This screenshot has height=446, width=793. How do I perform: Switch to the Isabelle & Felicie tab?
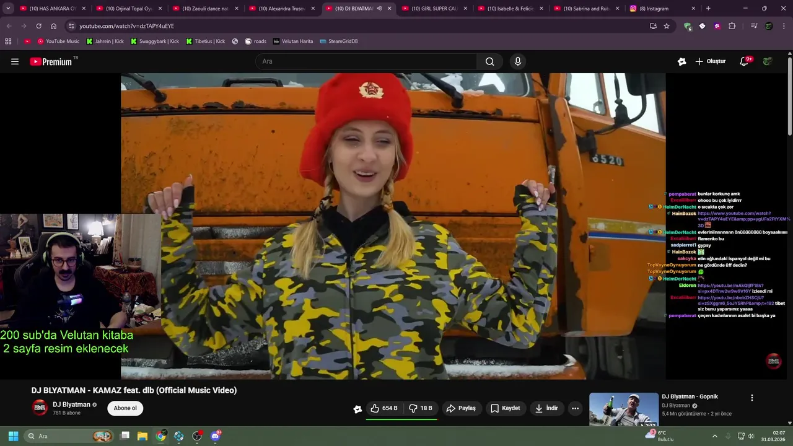[510, 9]
